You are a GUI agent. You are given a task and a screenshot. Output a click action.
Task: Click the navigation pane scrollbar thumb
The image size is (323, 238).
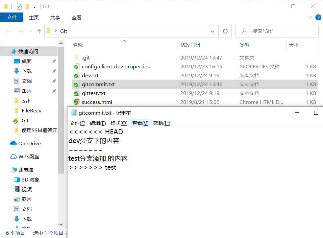(61, 110)
